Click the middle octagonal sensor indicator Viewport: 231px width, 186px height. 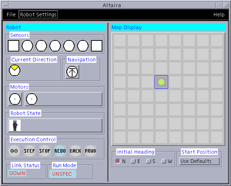pyautogui.click(x=55, y=46)
